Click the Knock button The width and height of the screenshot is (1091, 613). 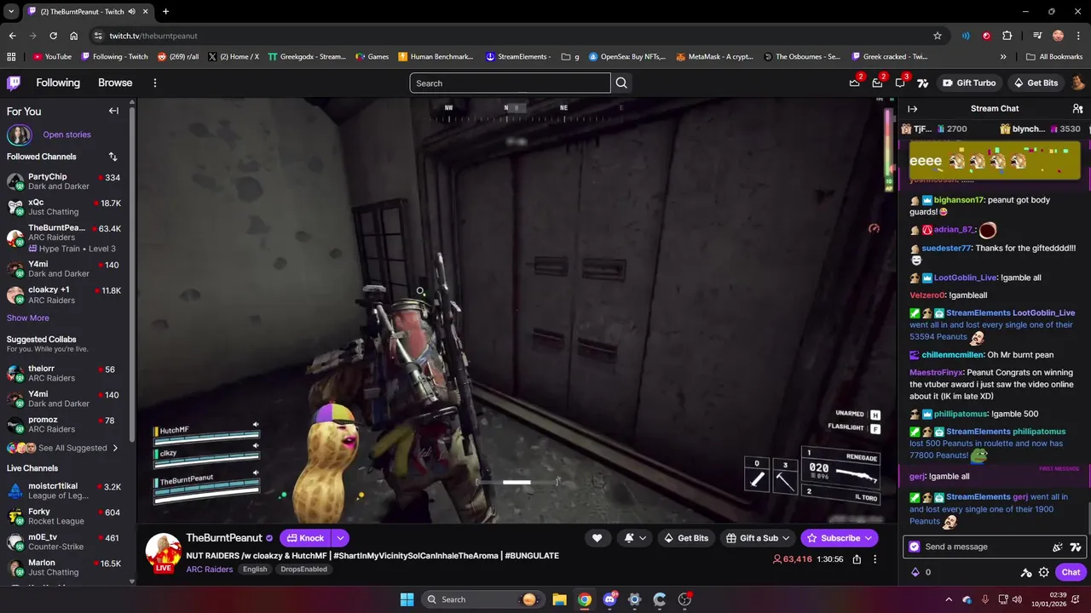click(x=305, y=538)
